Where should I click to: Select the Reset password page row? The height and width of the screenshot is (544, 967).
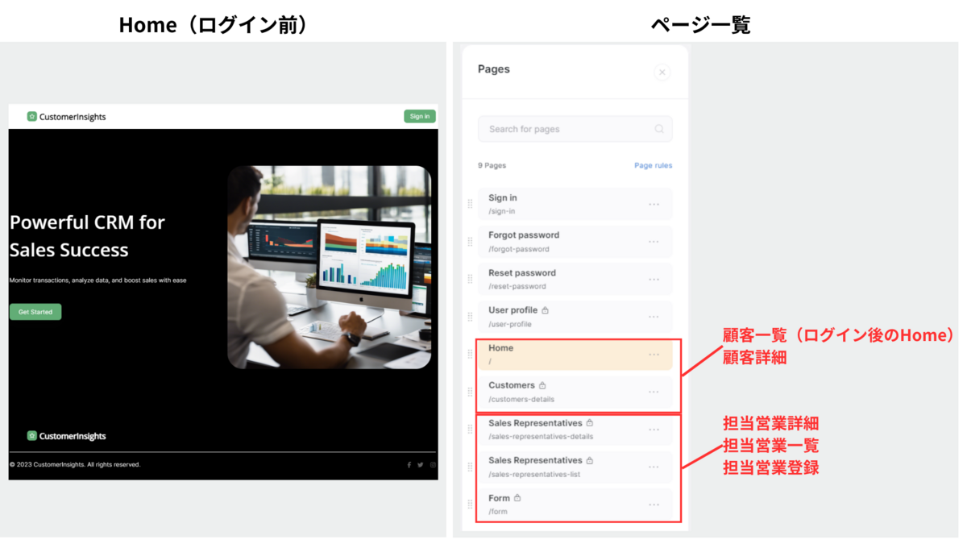click(x=575, y=279)
